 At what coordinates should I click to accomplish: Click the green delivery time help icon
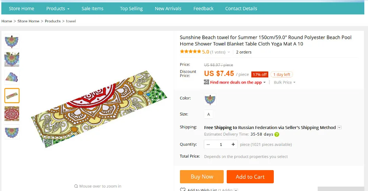click(277, 135)
